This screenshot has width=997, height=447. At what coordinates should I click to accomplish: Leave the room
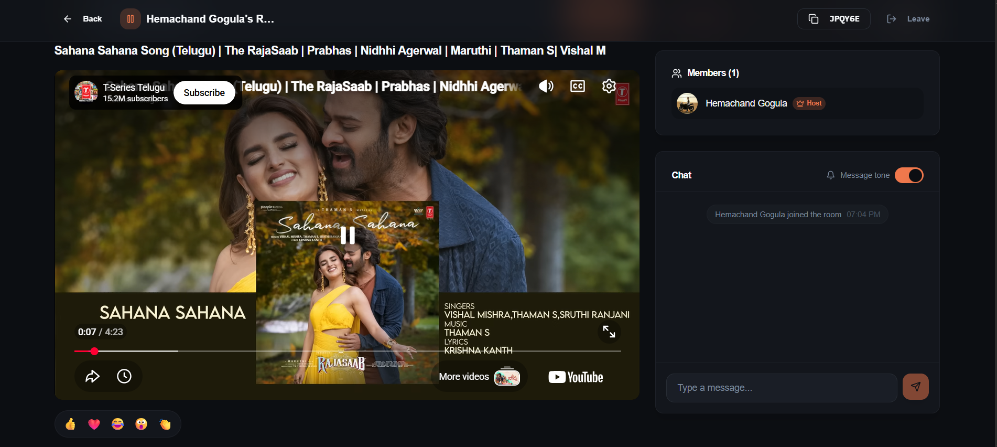pyautogui.click(x=908, y=19)
